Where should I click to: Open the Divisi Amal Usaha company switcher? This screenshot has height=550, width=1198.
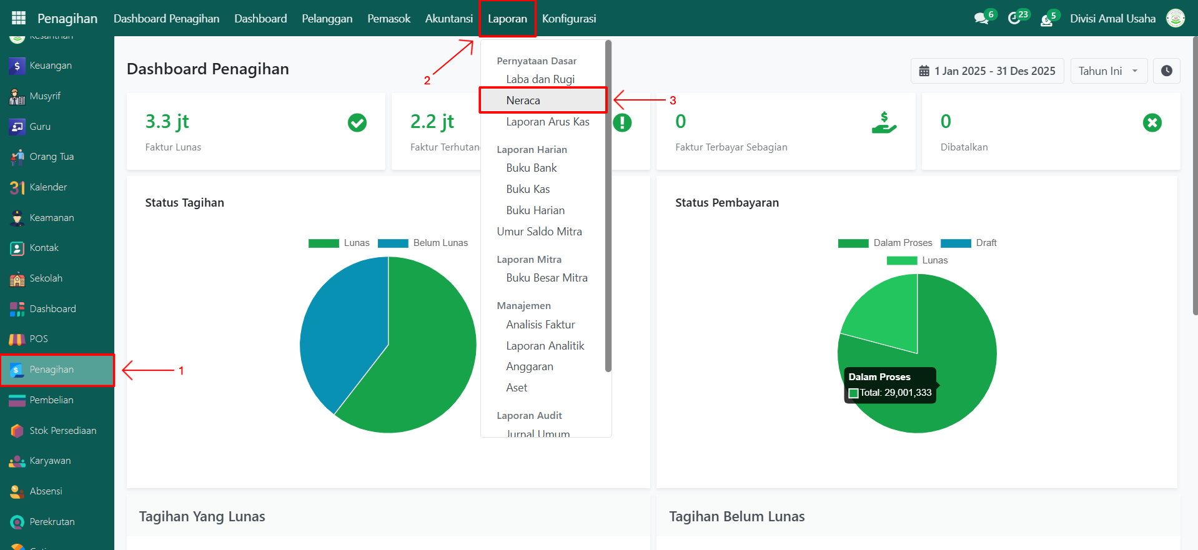tap(1112, 19)
